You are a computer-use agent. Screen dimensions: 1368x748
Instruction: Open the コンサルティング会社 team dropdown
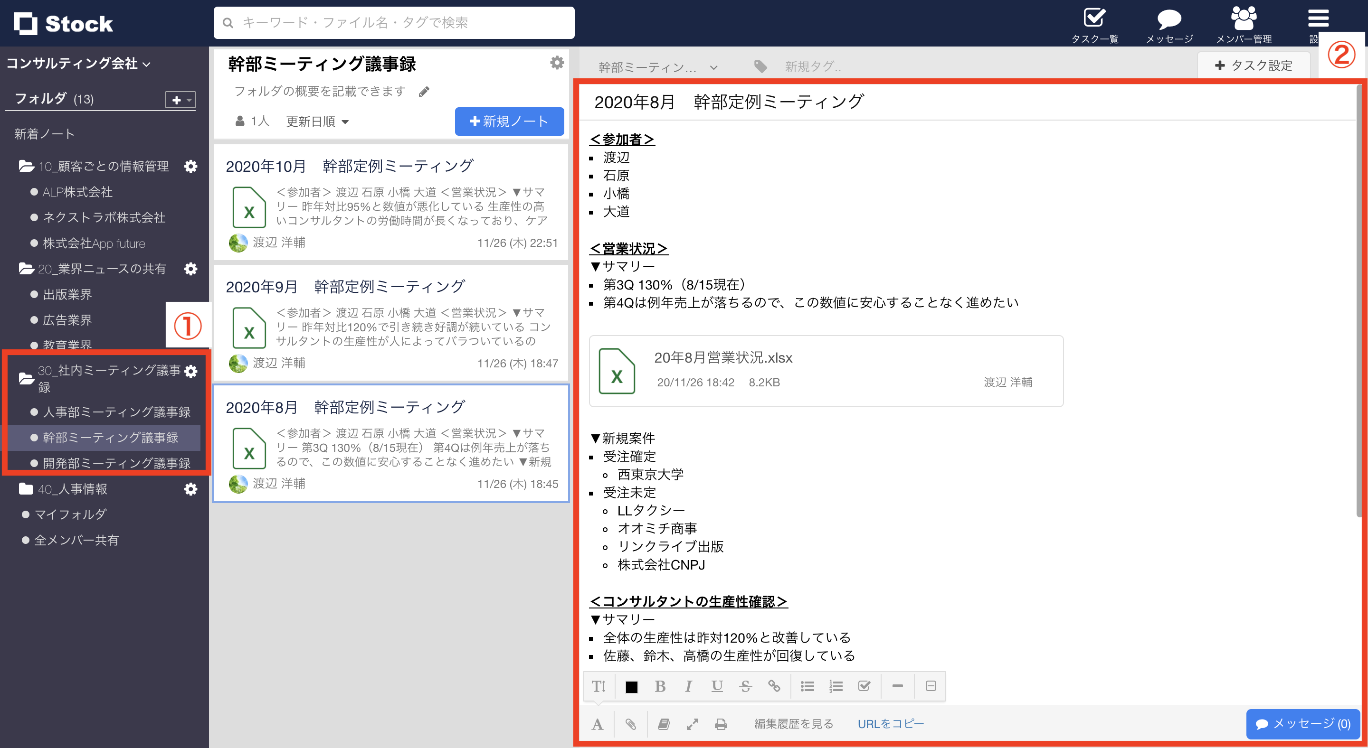[78, 64]
